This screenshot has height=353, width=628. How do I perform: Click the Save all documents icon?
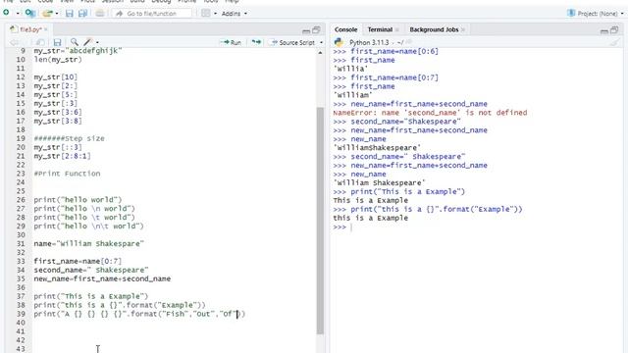point(82,13)
